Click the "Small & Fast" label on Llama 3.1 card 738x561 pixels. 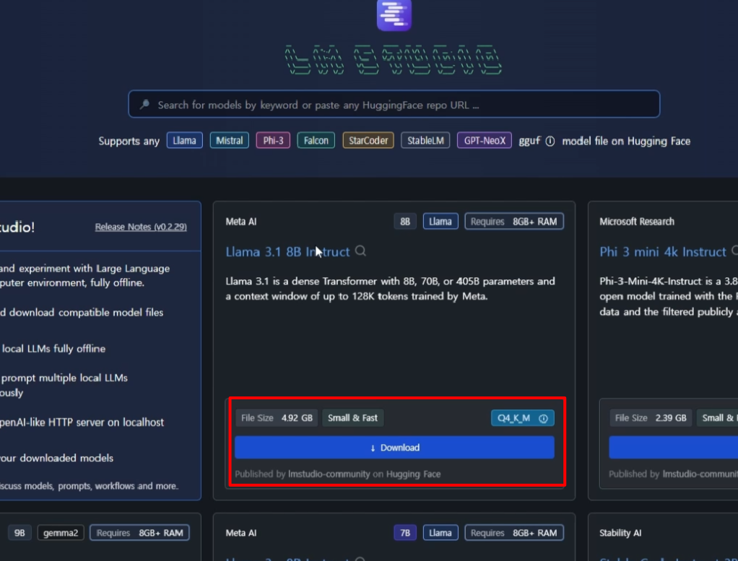[352, 418]
